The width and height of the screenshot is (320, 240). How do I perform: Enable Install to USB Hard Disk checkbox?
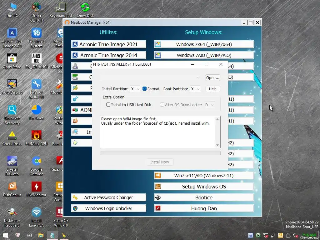point(108,105)
